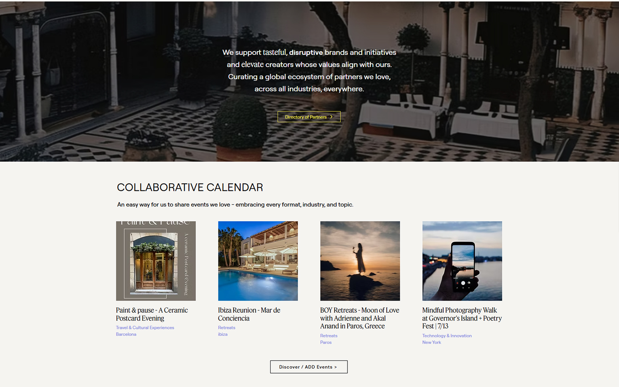Open the Paint & Pause ceramic postcard thumbnail
This screenshot has height=387, width=619.
(x=156, y=261)
